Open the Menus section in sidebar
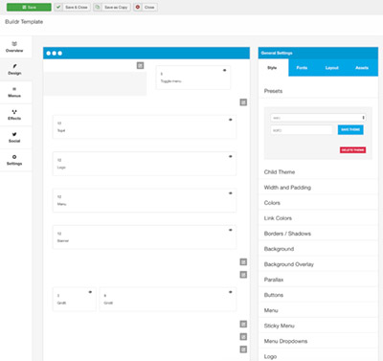Image resolution: width=383 pixels, height=361 pixels. point(15,92)
